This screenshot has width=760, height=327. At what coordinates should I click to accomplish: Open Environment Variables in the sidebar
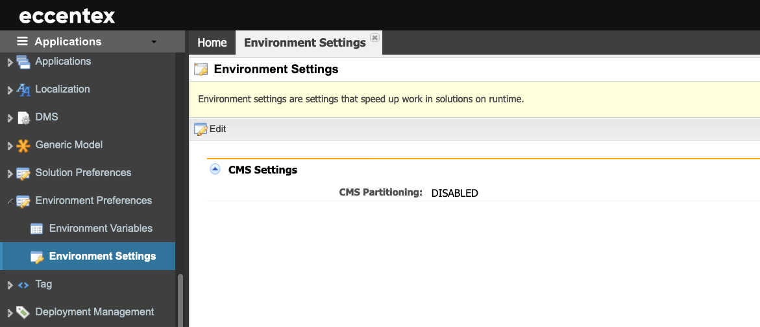(101, 229)
